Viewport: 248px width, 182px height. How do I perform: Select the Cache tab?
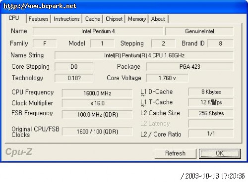[x=93, y=19]
